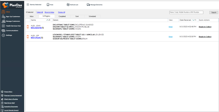Click What's New in PlusOne flame icon
Screen dimensions: 219x112
2,99
